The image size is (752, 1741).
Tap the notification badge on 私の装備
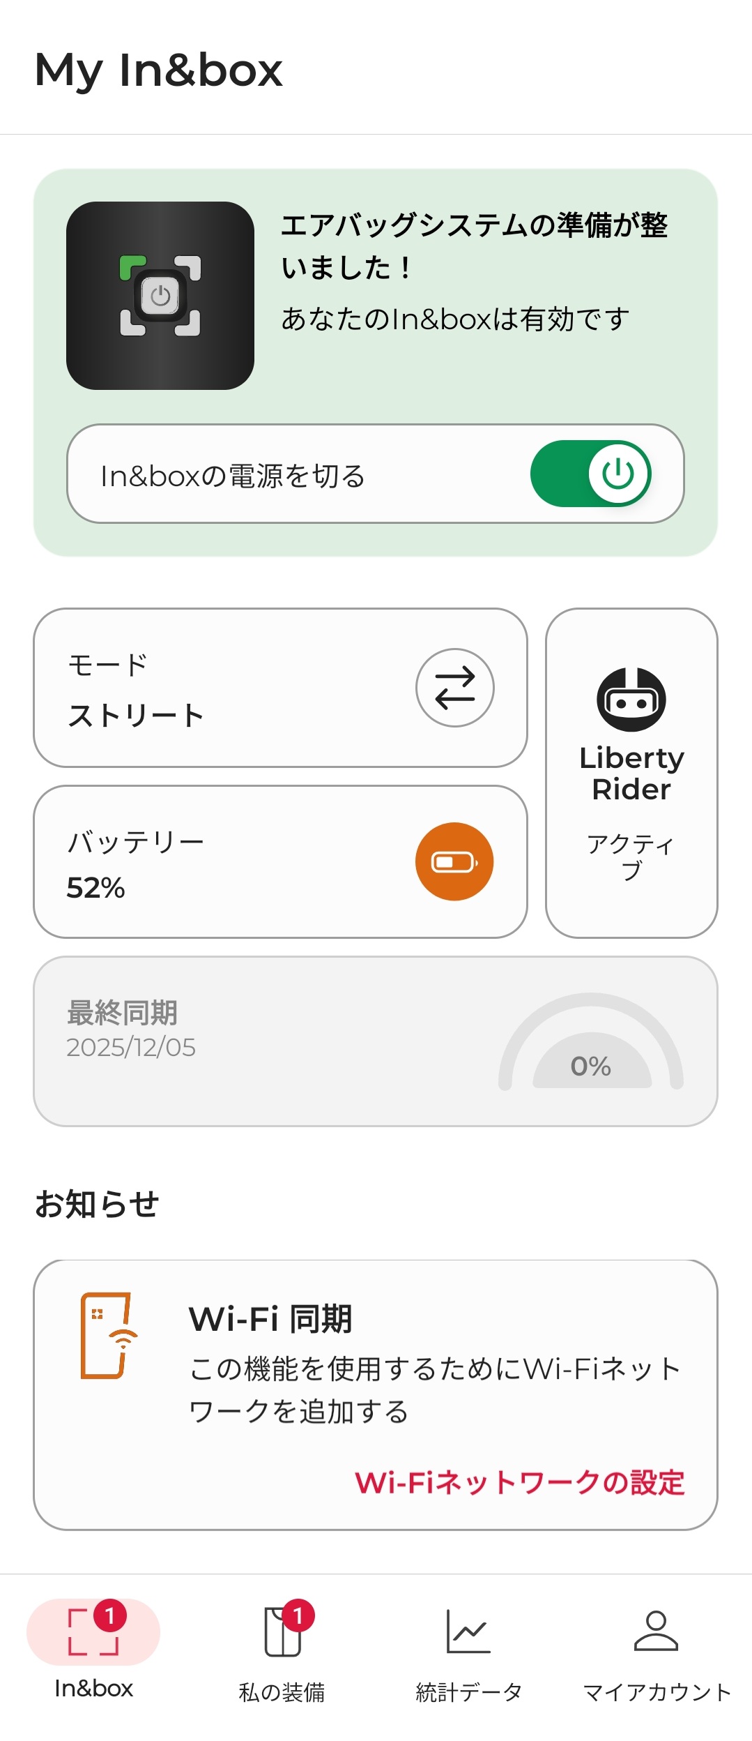tap(298, 1615)
